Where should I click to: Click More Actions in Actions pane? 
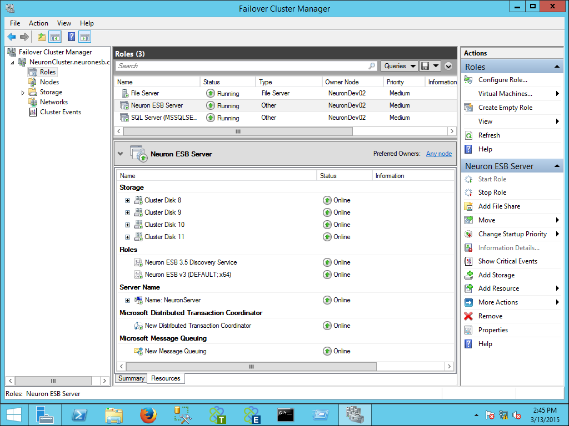(x=498, y=302)
